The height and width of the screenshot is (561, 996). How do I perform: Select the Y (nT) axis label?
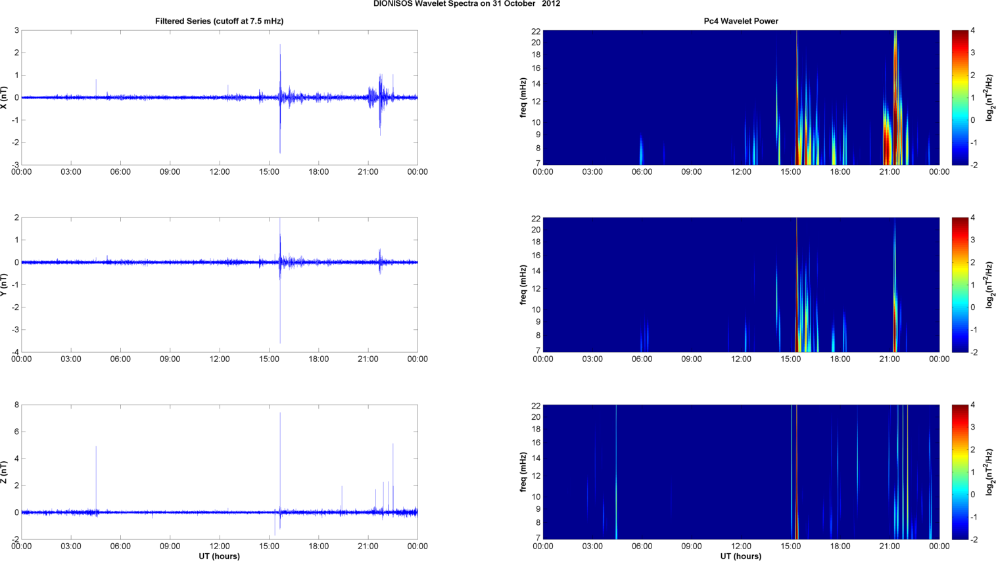tap(5, 284)
